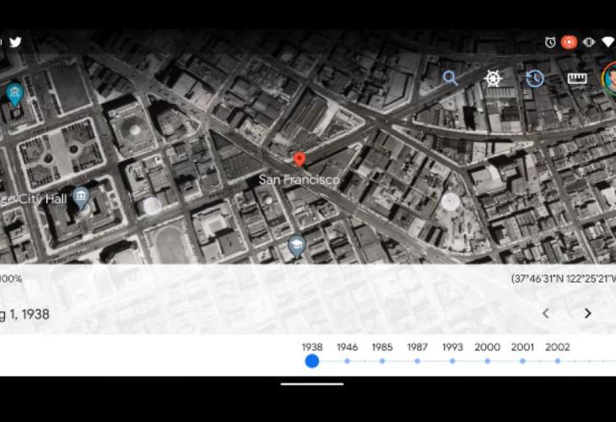The height and width of the screenshot is (422, 616).
Task: Tap the Twitter notification icon
Action: pos(15,42)
